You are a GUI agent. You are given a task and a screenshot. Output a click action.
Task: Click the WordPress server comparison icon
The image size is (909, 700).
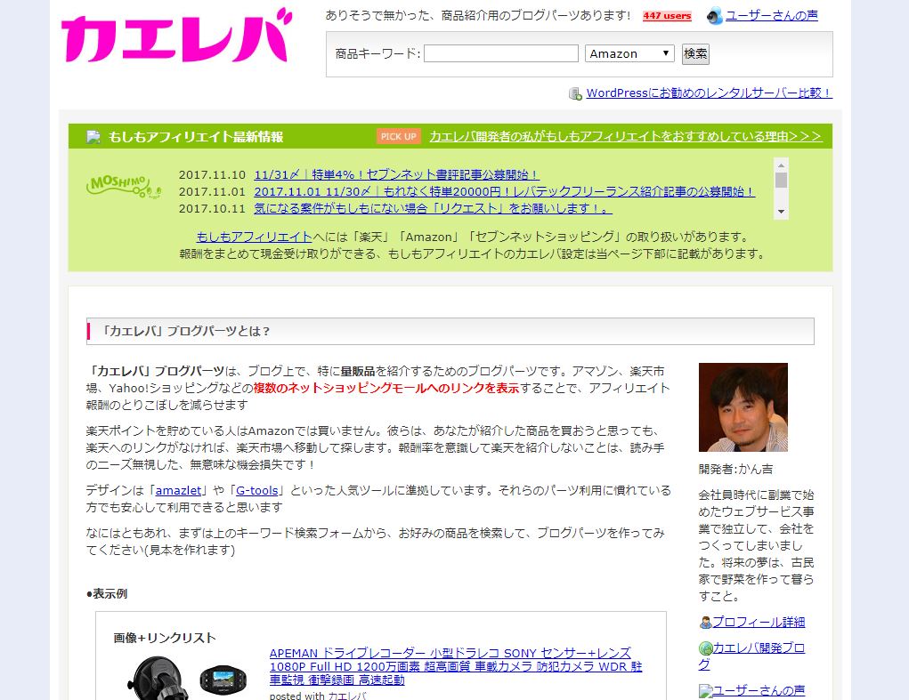[575, 93]
